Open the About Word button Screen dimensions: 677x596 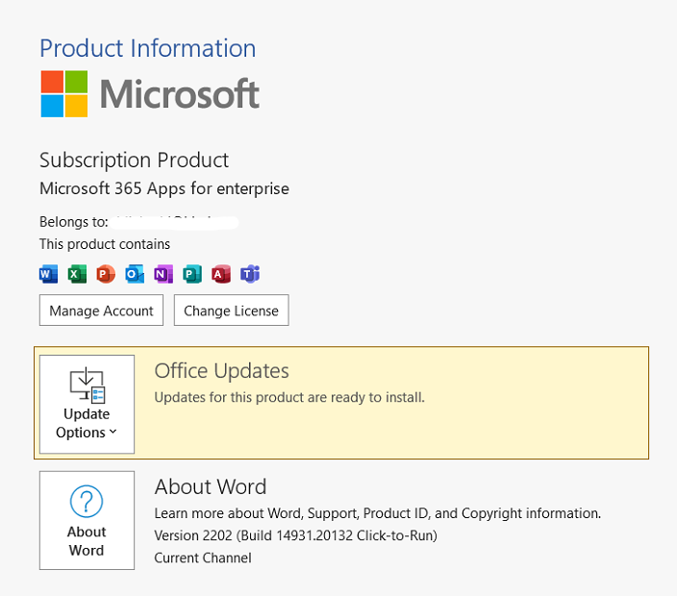(x=87, y=520)
